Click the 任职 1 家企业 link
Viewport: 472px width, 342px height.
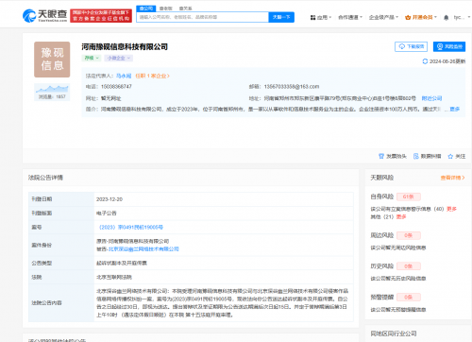click(153, 76)
